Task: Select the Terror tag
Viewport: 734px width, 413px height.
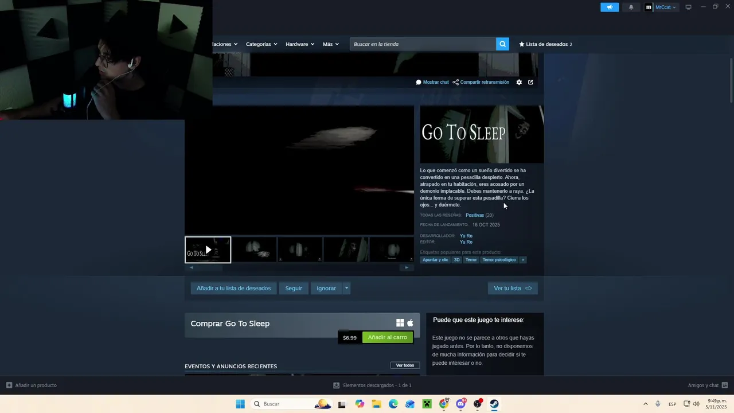Action: click(x=471, y=260)
